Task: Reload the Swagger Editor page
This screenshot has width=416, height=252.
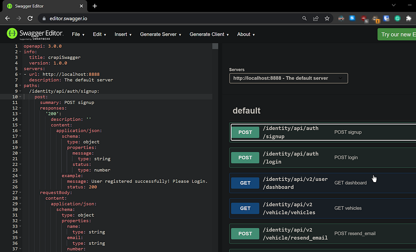Action: pos(30,18)
